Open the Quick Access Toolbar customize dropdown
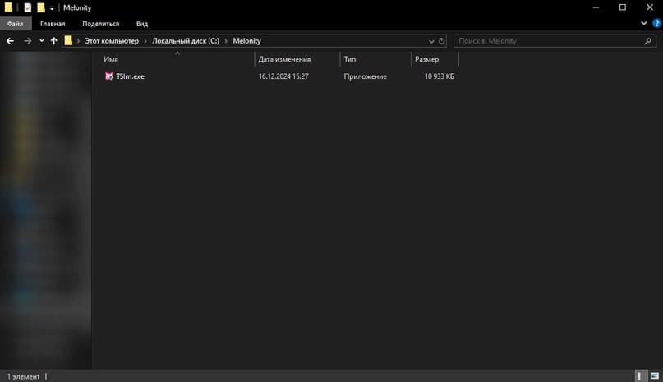Viewport: 663px width, 382px height. pyautogui.click(x=52, y=7)
